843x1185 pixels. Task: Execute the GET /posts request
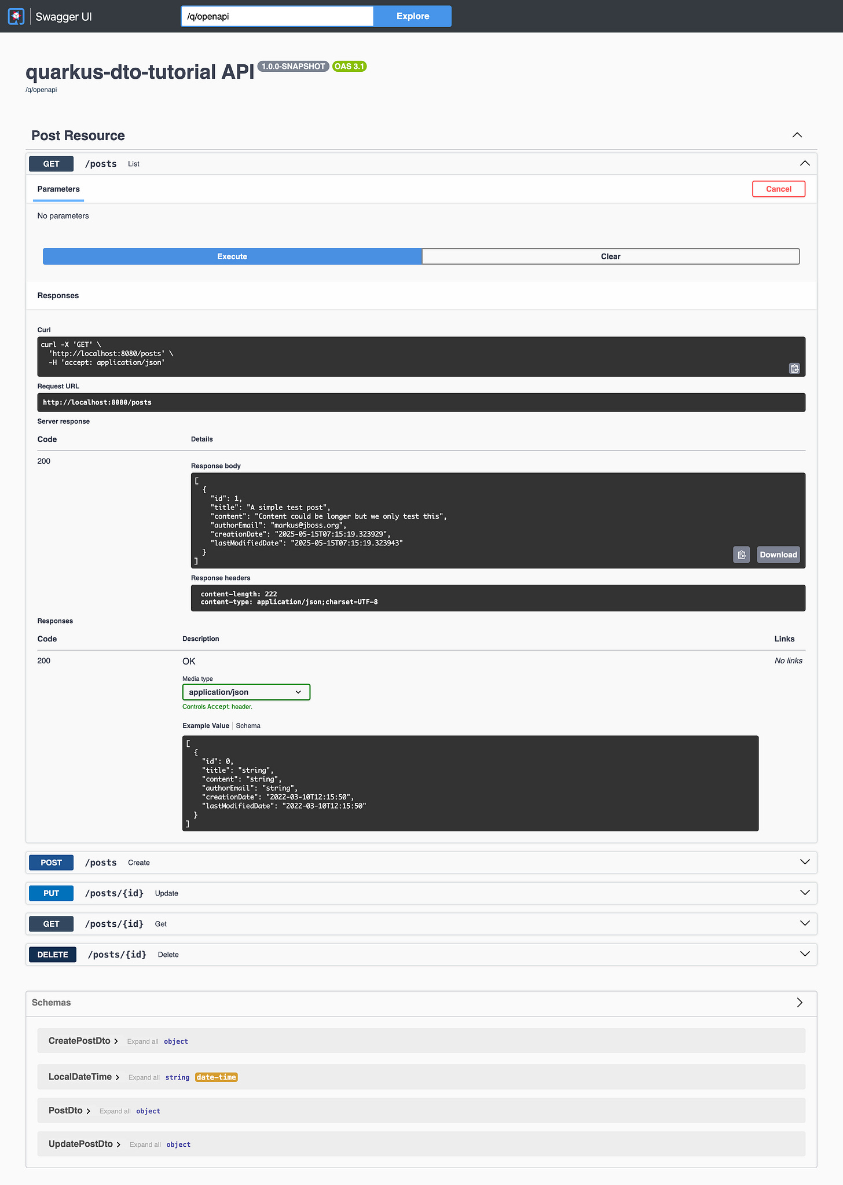(232, 256)
